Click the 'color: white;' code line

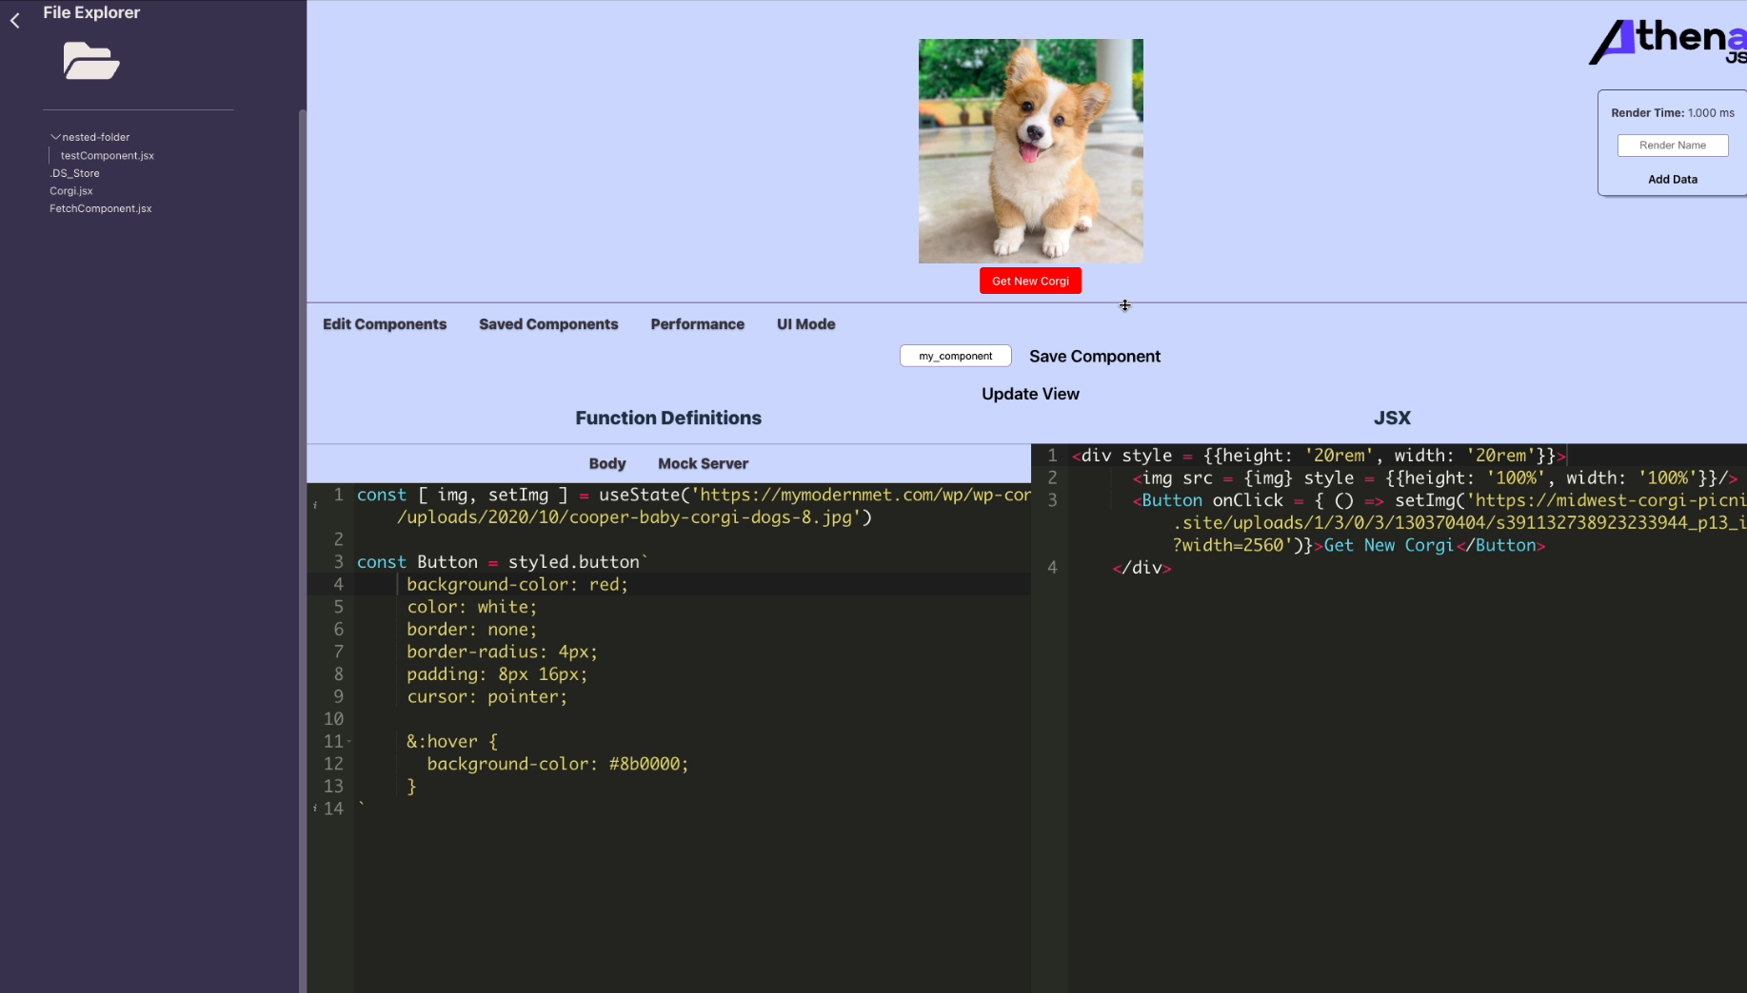[471, 607]
